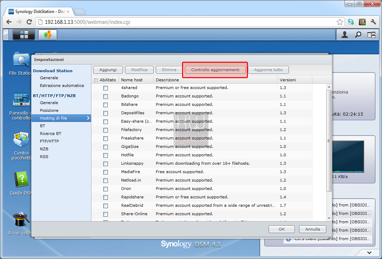Viewport: 382px width, 259px height.
Task: Click the host list scroll-down arrow
Action: pyautogui.click(x=329, y=218)
